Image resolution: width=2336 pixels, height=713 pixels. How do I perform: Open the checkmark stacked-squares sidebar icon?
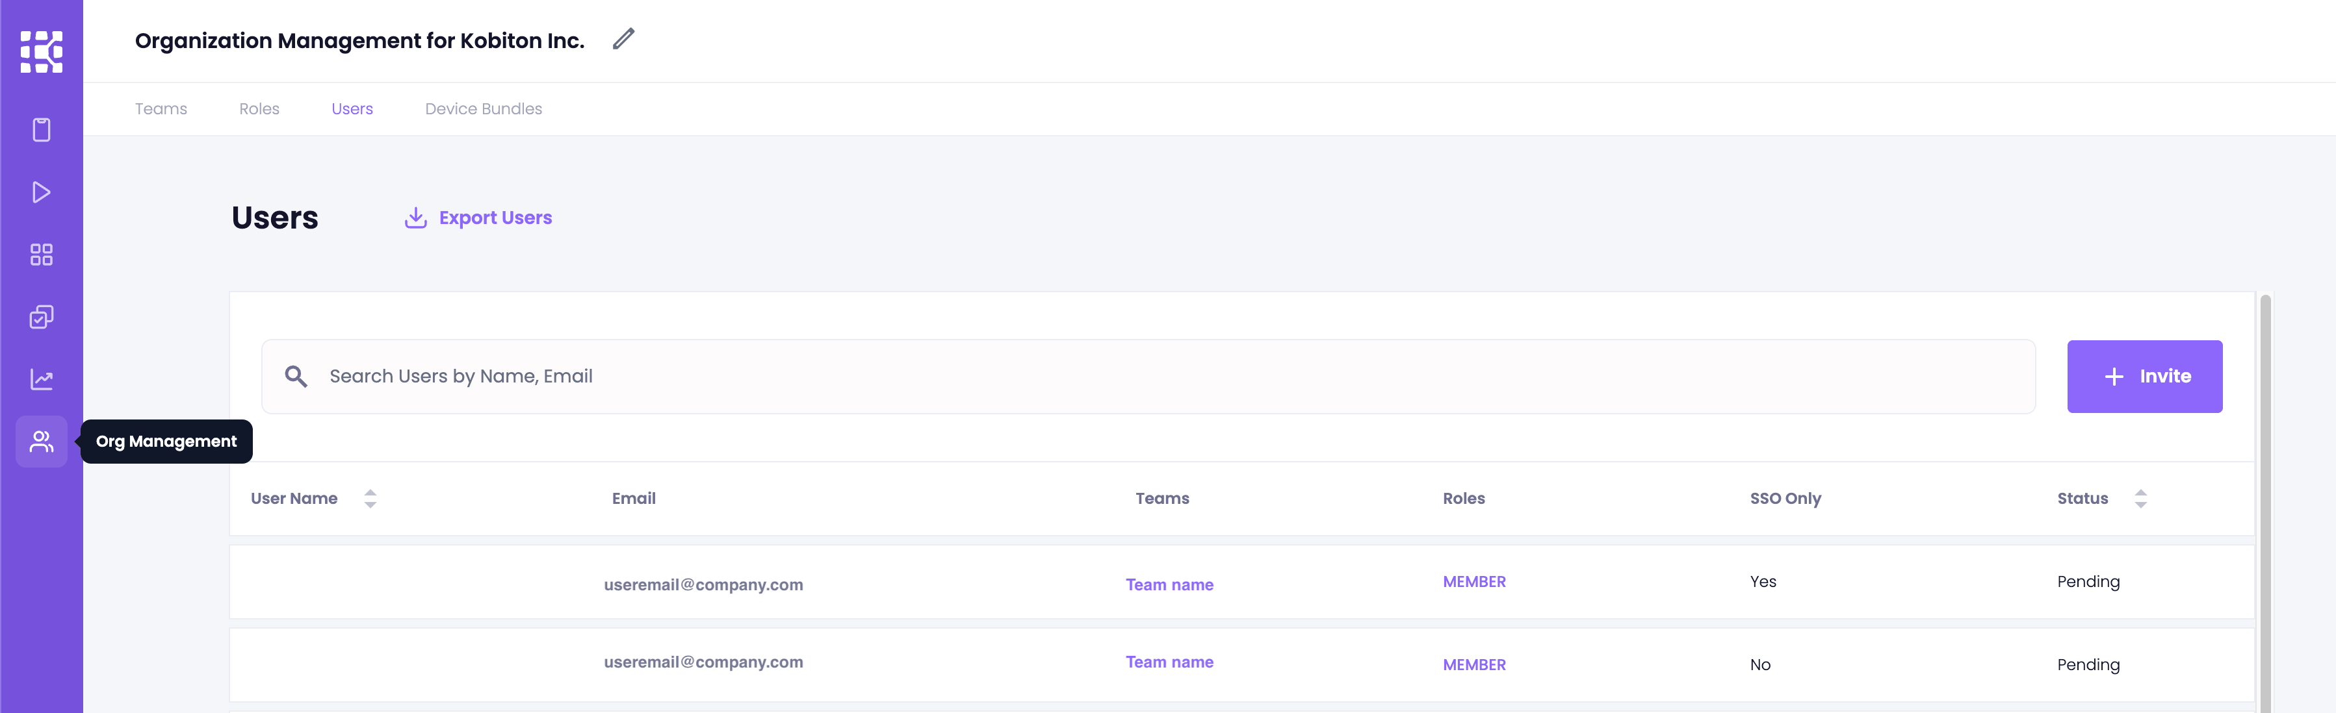tap(42, 317)
